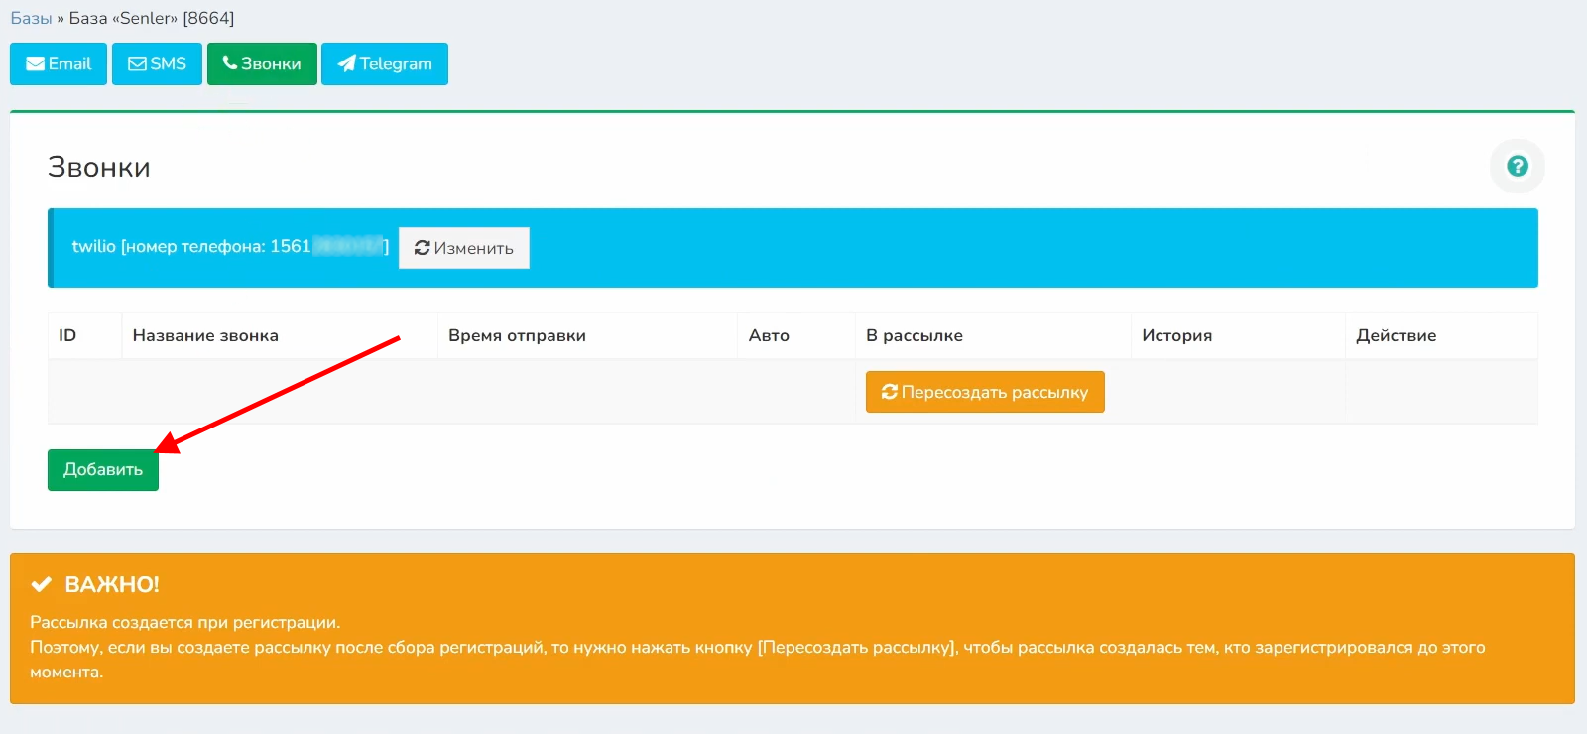Click the Telegram paper plane icon
Screen dimensions: 1587x734
[346, 63]
